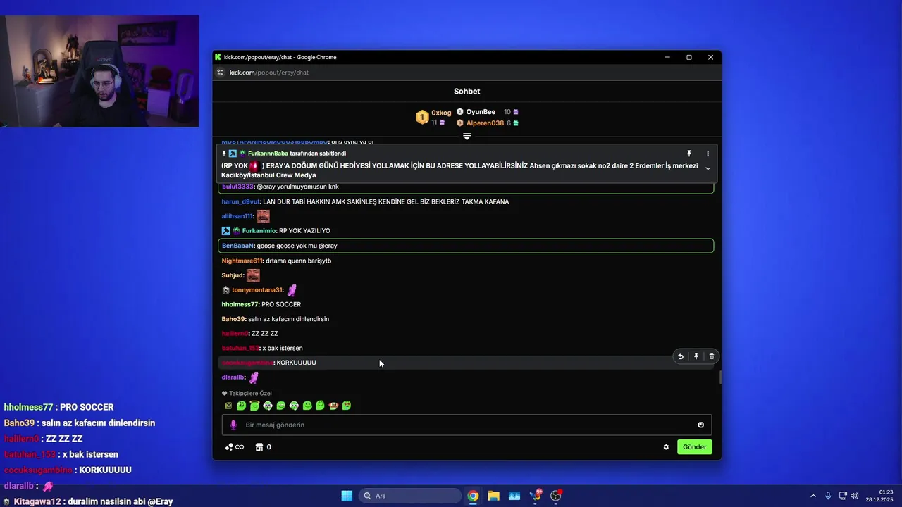Image resolution: width=902 pixels, height=507 pixels.
Task: Undo action on the KORKUUUUU message
Action: pyautogui.click(x=681, y=356)
